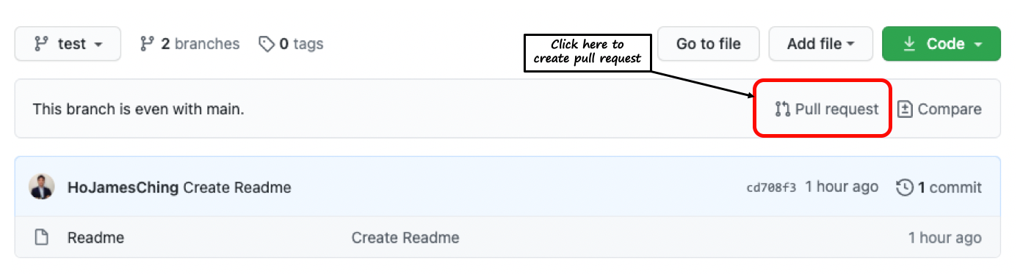Click the download icon in the Code button
Screen dimensions: 1023x274
pos(909,44)
